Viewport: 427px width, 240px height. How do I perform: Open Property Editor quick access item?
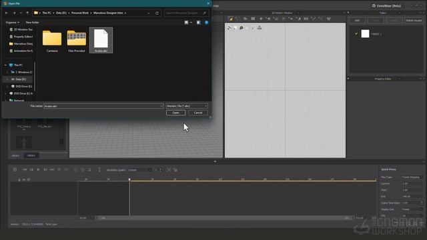pos(21,37)
